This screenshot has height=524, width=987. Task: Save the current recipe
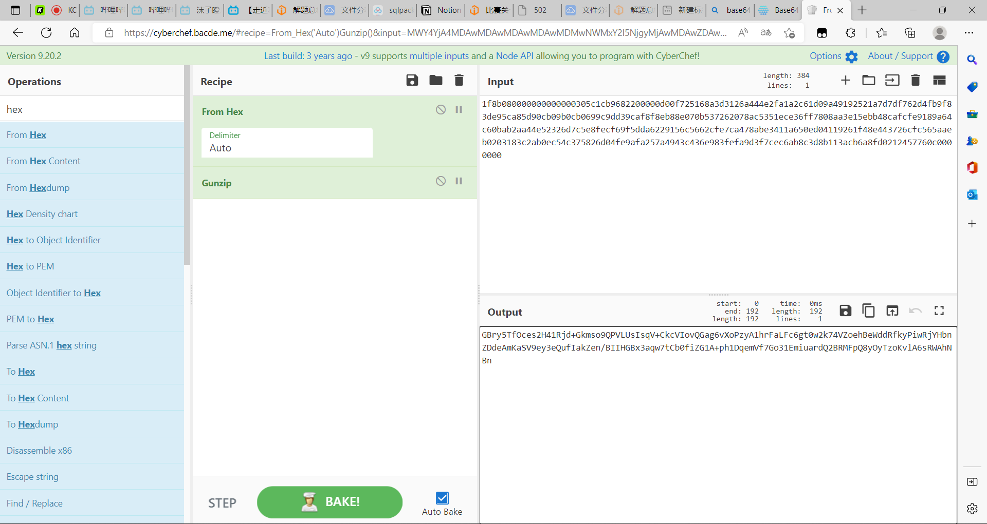pos(412,81)
